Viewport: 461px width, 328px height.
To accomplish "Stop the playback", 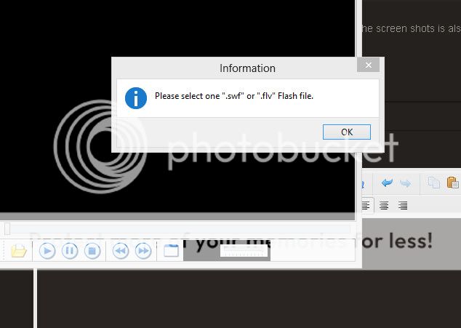I will (92, 251).
